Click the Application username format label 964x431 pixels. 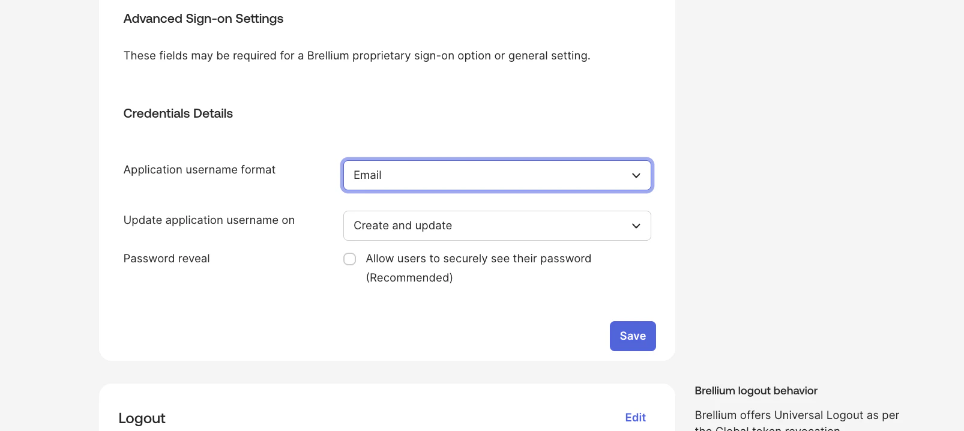199,170
